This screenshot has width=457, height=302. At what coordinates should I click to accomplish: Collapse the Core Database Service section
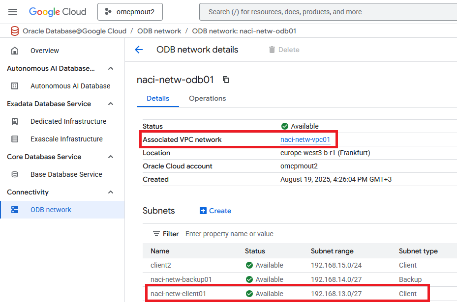111,157
